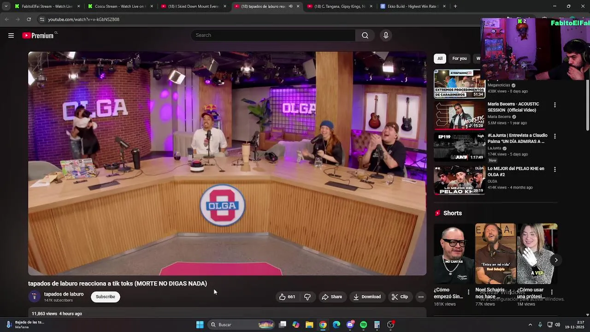This screenshot has width=590, height=332.
Task: Open 'Lo MEJOR del PELAO KHE' video title
Action: 516,172
